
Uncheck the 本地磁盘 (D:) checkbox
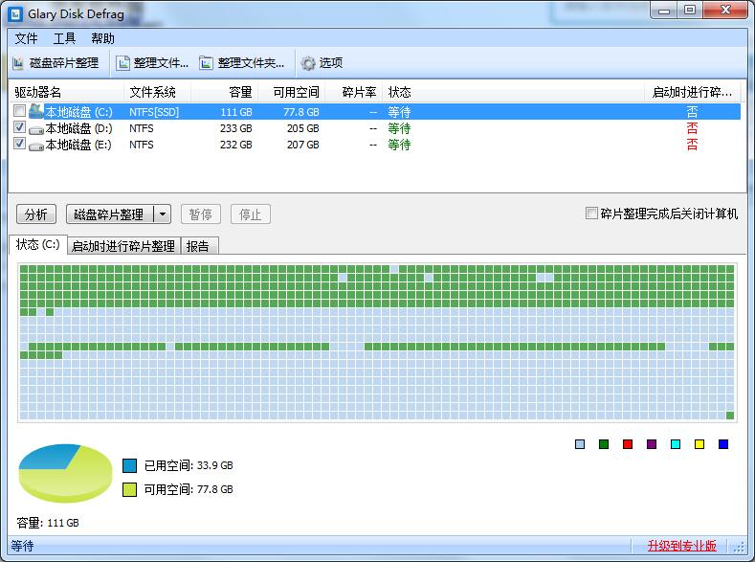click(20, 128)
